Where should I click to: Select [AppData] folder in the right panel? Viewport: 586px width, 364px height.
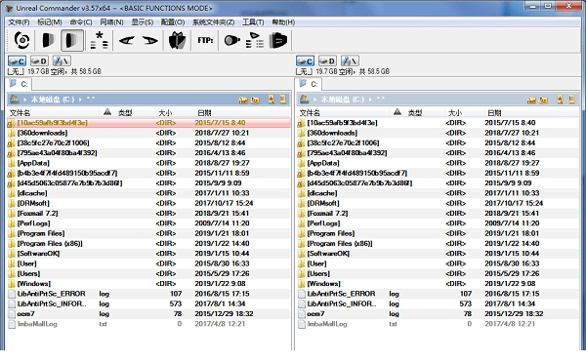coord(439,163)
